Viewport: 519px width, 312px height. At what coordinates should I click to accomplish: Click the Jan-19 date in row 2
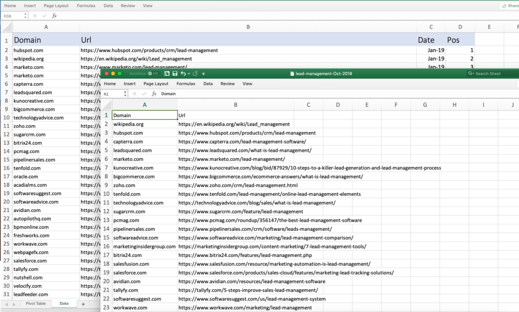[x=431, y=50]
